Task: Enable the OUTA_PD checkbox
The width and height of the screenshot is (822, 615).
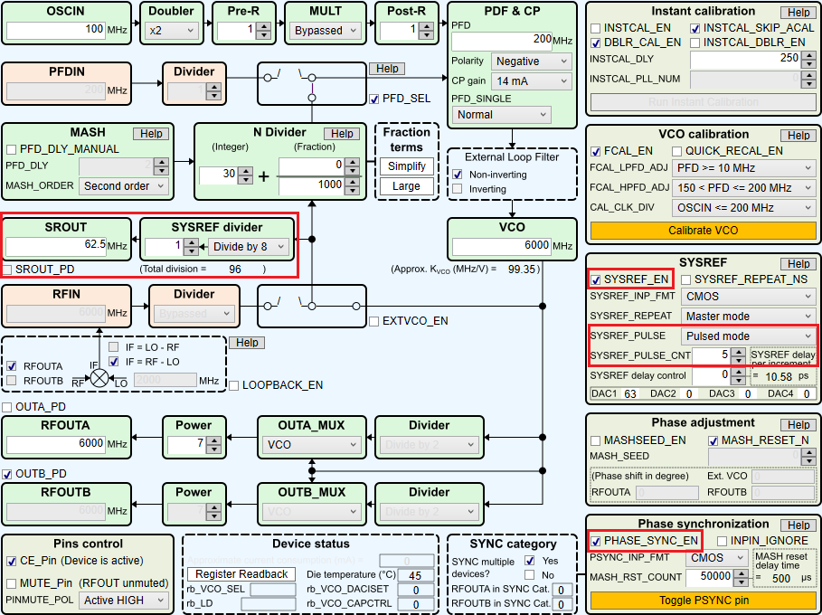Action: pyautogui.click(x=7, y=407)
